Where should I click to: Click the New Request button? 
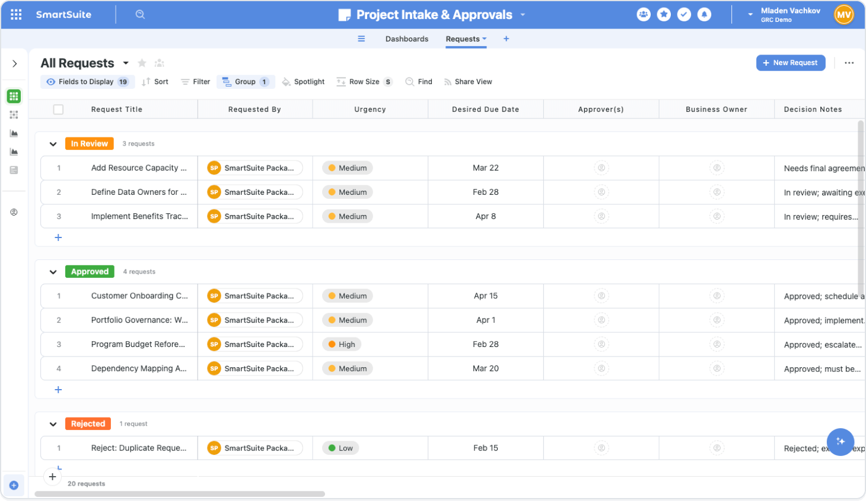(x=791, y=63)
